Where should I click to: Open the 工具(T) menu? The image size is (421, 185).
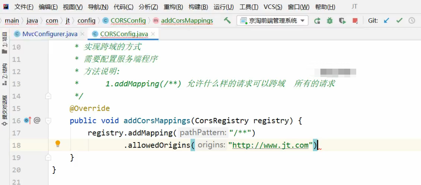pyautogui.click(x=249, y=7)
